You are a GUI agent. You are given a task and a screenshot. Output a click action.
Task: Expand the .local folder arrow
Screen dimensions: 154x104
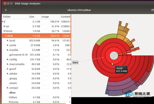7,40
